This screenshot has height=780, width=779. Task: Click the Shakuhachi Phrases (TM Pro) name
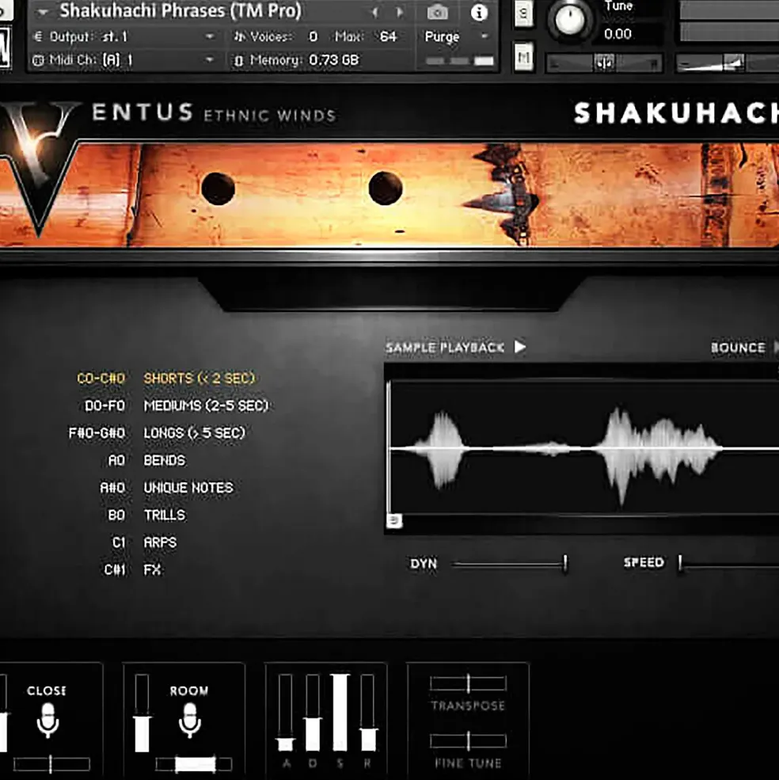point(180,11)
